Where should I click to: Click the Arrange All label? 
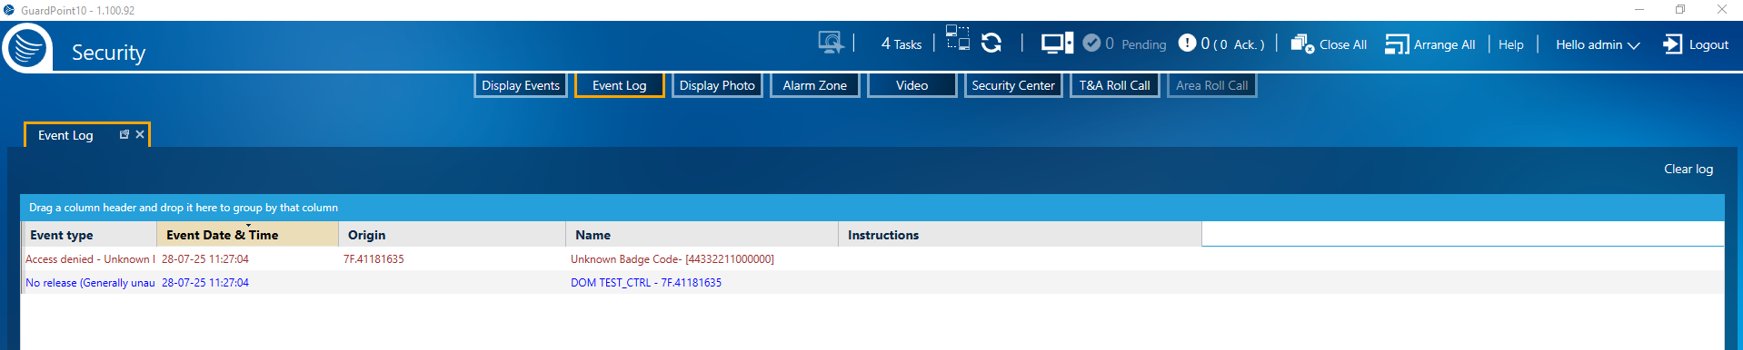(1445, 44)
